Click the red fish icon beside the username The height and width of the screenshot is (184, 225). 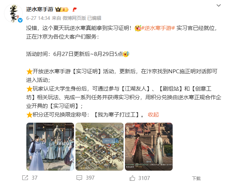74,9
